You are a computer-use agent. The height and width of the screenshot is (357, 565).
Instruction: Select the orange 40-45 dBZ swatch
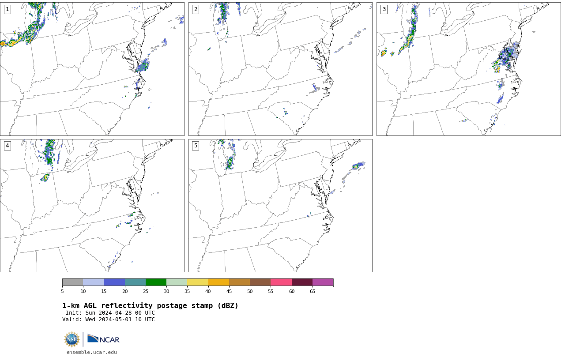(x=218, y=282)
